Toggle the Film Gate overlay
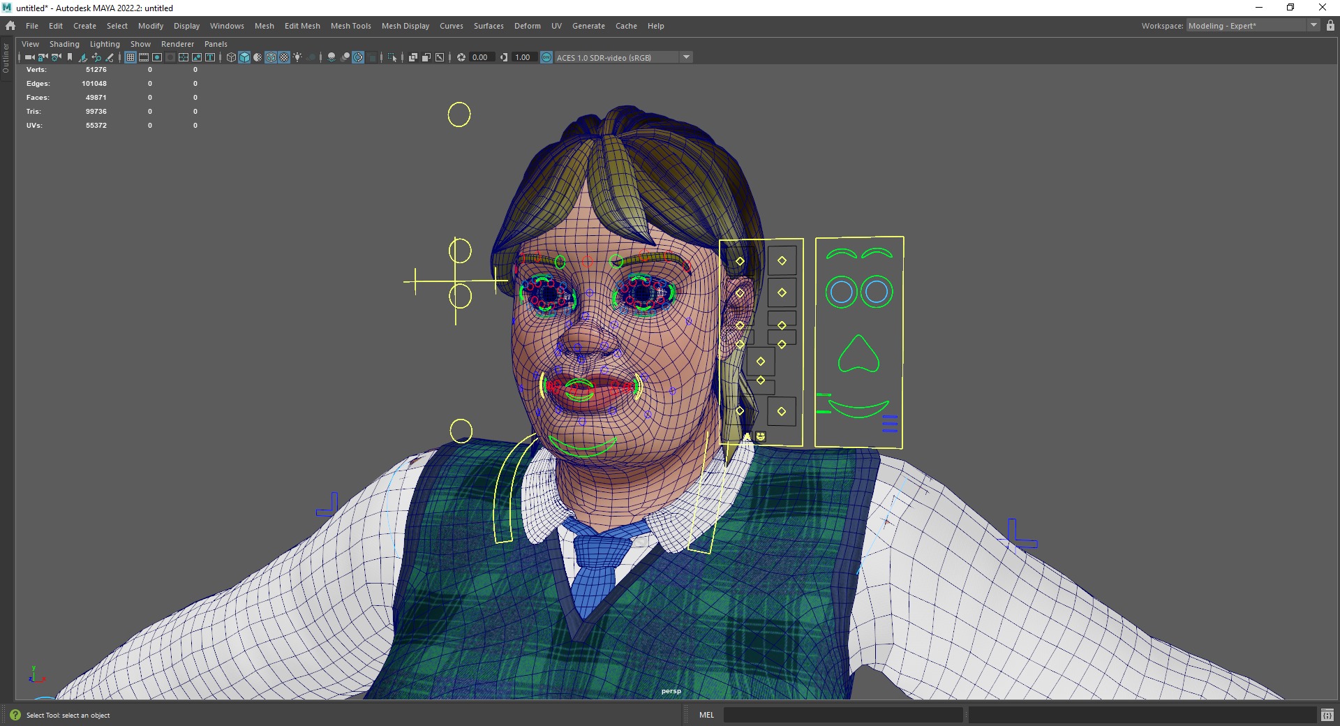1340x726 pixels. [x=144, y=57]
